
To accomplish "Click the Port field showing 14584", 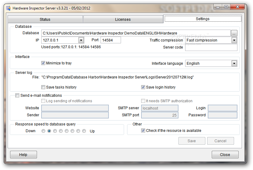I will [x=111, y=40].
